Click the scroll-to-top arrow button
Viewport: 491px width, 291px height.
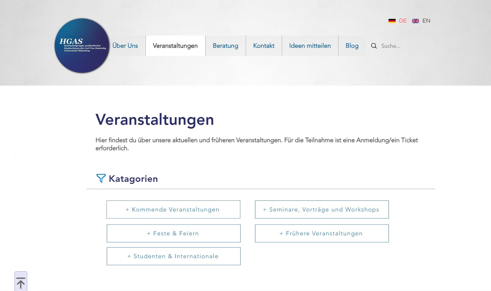(x=21, y=282)
